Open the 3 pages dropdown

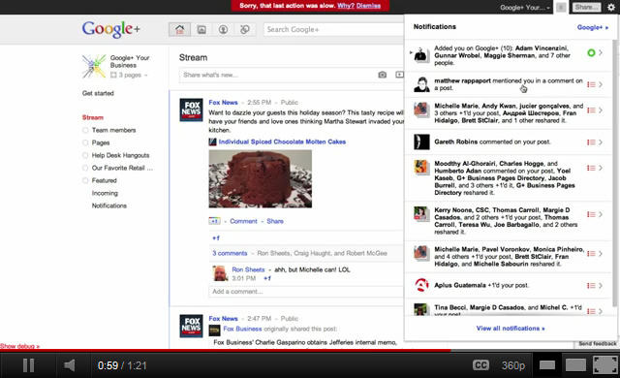129,75
